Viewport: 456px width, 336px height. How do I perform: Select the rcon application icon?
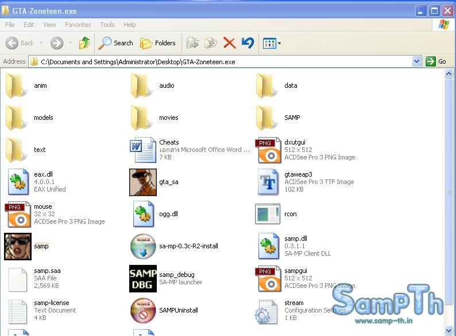tap(268, 214)
